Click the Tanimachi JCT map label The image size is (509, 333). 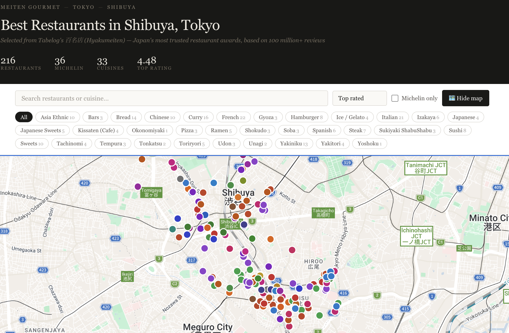point(426,168)
